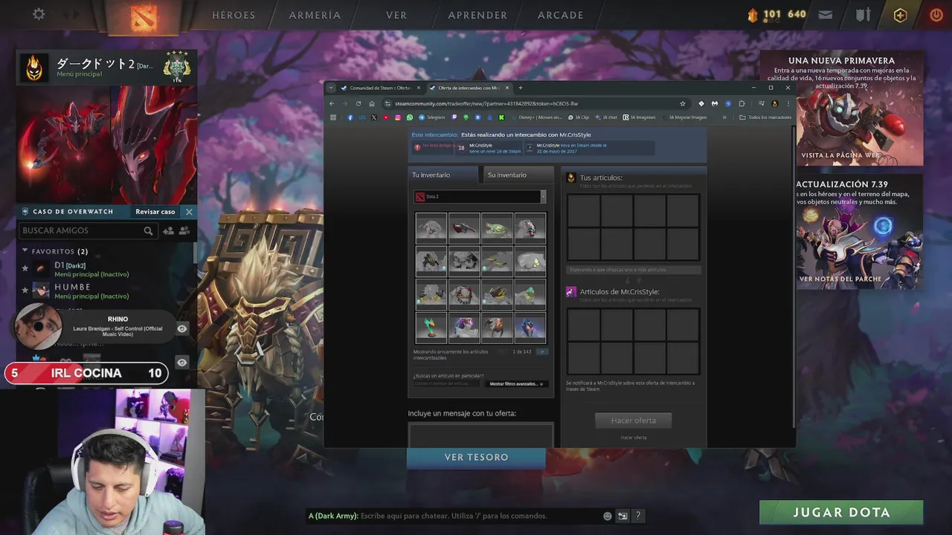The height and width of the screenshot is (535, 952).
Task: Open the browser extensions puzzle icon
Action: tap(742, 103)
